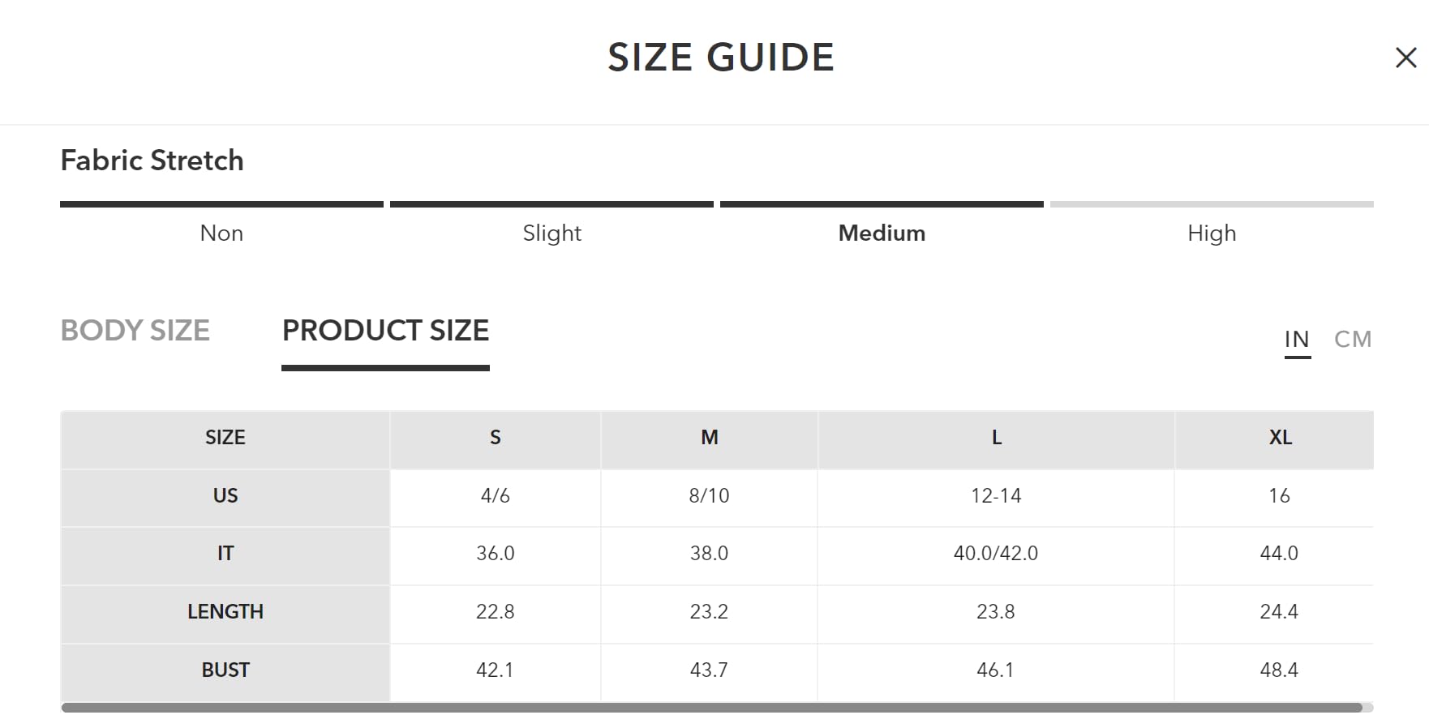Click the IT 40.0/42.0 cell

click(x=996, y=554)
